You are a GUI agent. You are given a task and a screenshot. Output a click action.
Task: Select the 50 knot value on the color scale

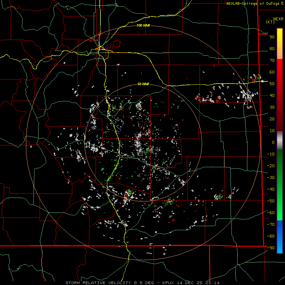[x=272, y=84]
